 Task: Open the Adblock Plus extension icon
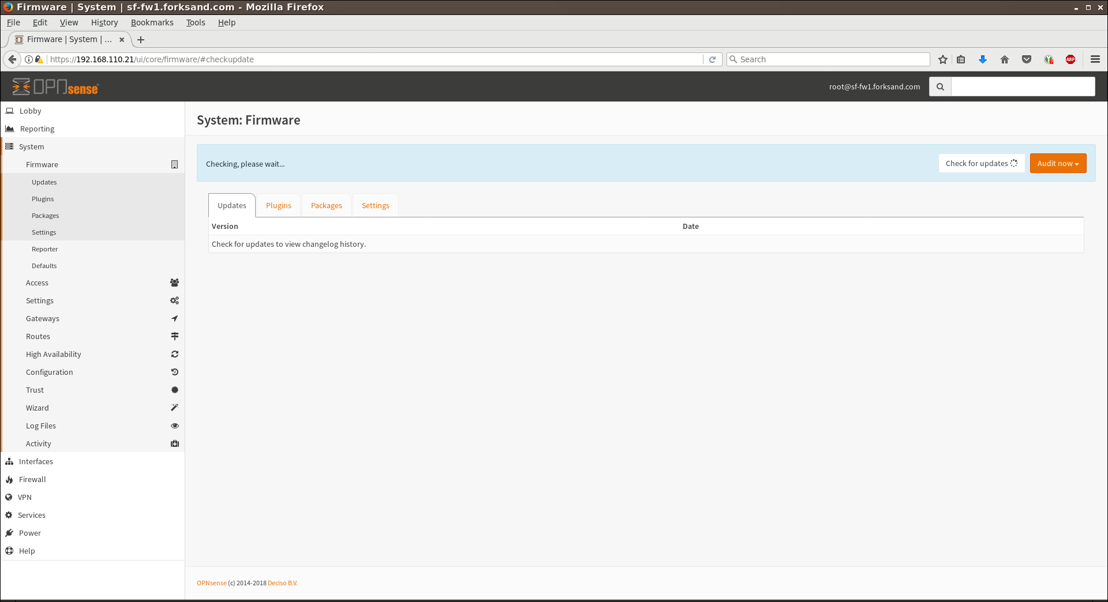click(x=1070, y=59)
